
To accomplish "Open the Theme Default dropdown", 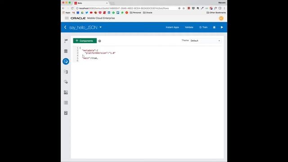I will click(205, 41).
